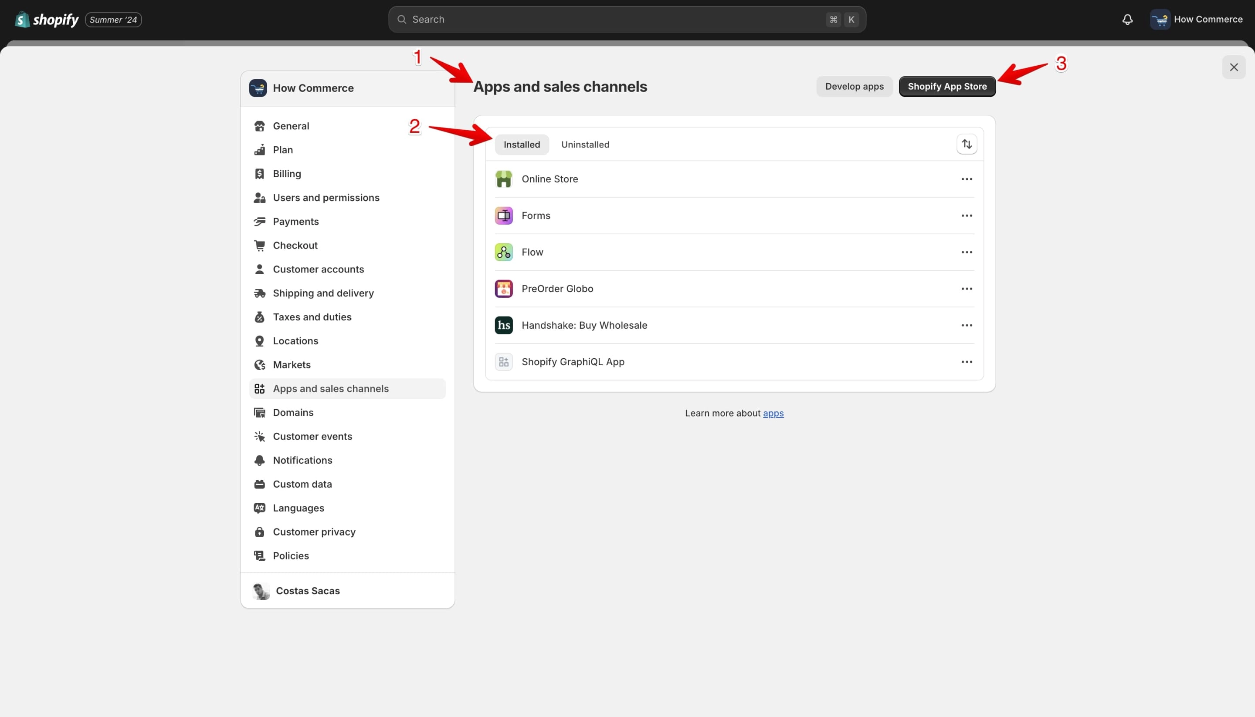
Task: Open more actions for PreOrder Globo
Action: click(967, 289)
